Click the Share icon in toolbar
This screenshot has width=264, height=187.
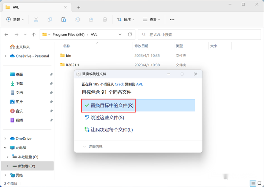click(x=91, y=20)
